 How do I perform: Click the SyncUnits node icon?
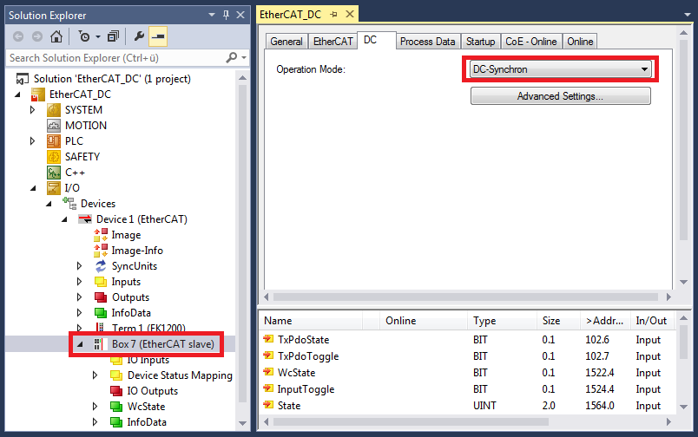(101, 266)
